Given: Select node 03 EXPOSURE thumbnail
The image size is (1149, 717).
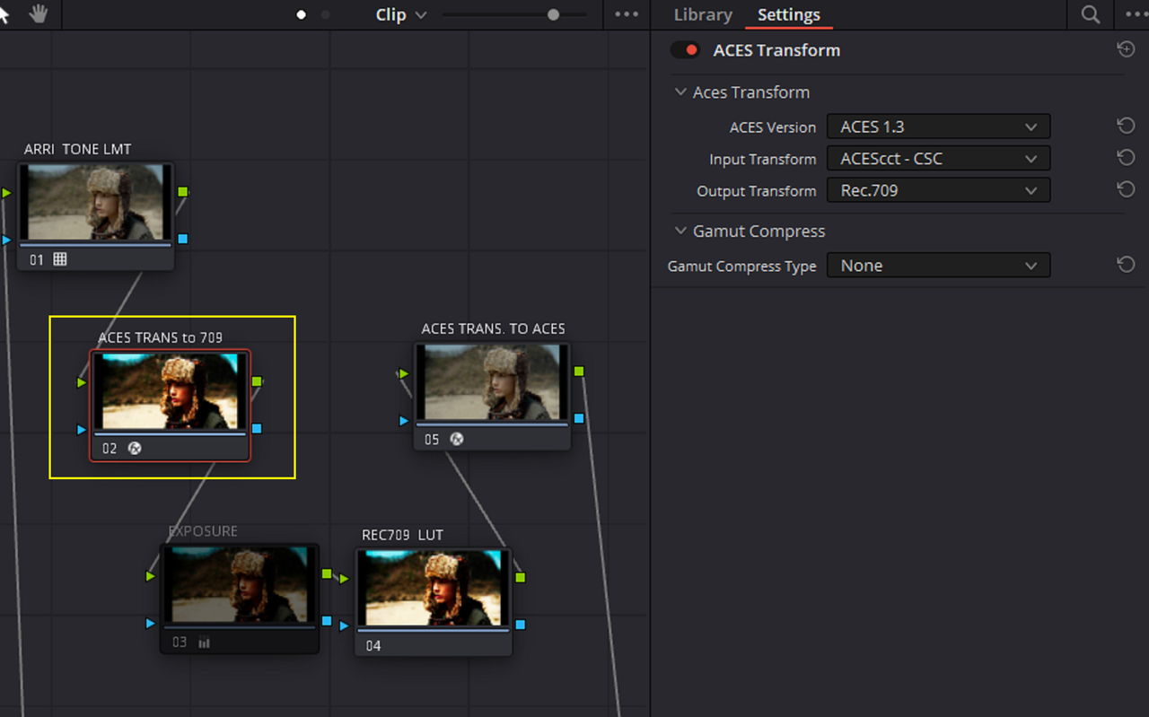Looking at the screenshot, I should pyautogui.click(x=240, y=584).
